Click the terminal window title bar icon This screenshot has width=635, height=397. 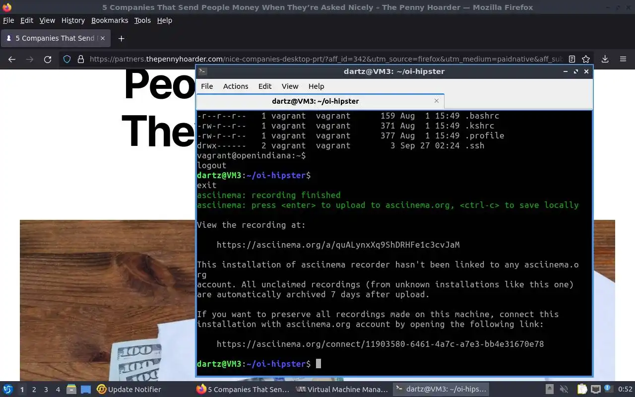(202, 71)
